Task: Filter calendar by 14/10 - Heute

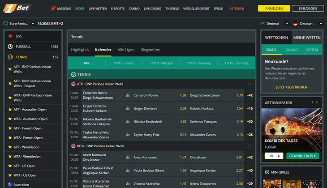Action: point(124,63)
